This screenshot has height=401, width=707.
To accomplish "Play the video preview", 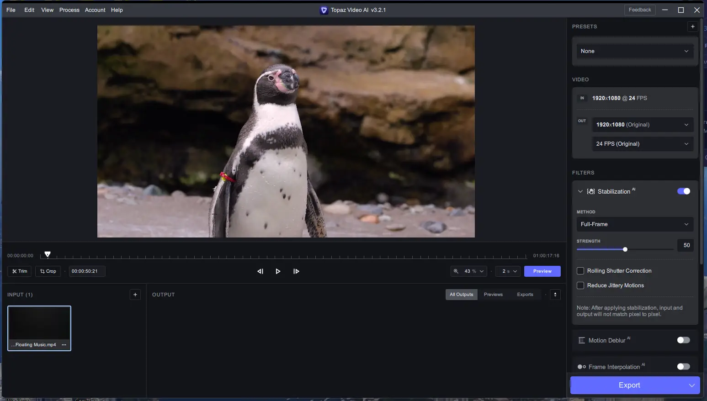I will 278,271.
